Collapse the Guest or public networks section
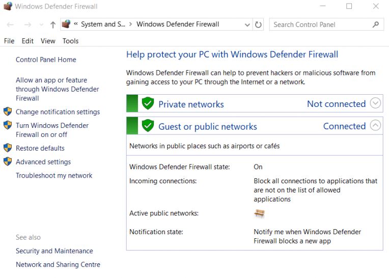This screenshot has height=278, width=389. click(375, 126)
